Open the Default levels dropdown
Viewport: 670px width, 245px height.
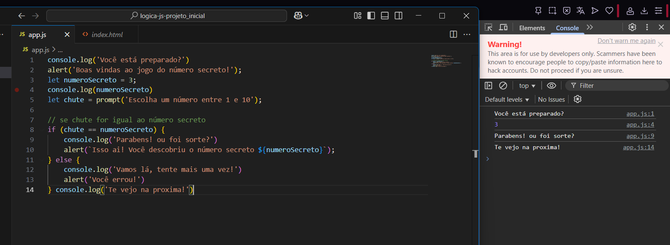click(x=507, y=100)
